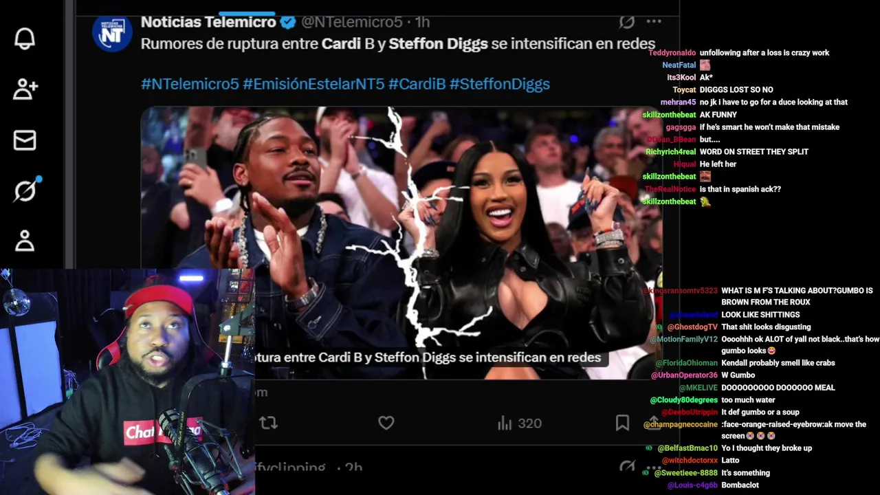Click the #EmisiónEstelarNT5 hashtag
This screenshot has width=880, height=495.
(313, 84)
